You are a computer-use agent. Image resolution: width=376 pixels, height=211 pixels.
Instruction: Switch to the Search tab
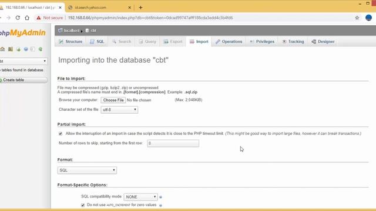click(122, 42)
